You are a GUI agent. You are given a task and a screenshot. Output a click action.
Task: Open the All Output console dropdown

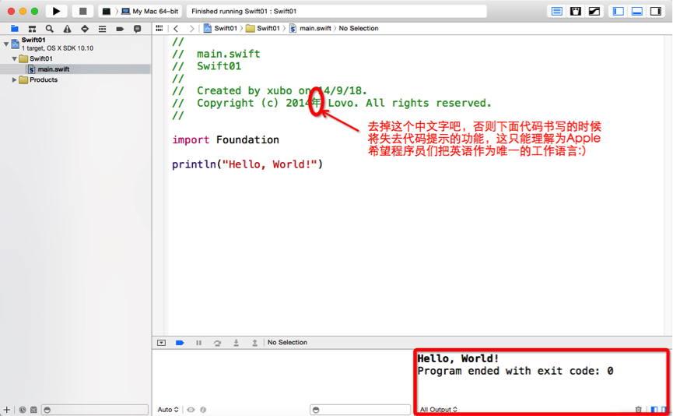439,410
